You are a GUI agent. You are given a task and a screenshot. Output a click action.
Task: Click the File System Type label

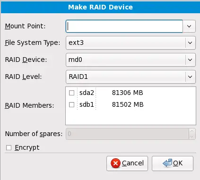click(33, 43)
